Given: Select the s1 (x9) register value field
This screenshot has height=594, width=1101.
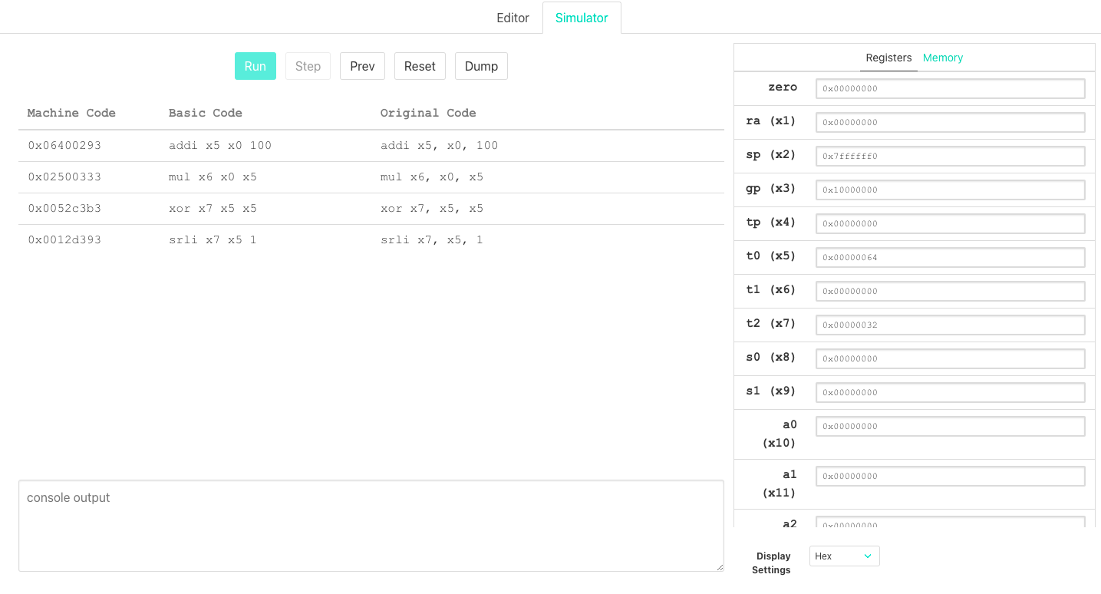Looking at the screenshot, I should (x=950, y=392).
